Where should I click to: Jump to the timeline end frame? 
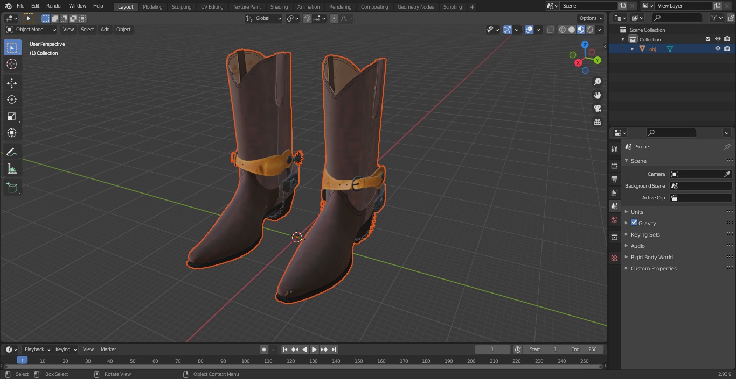click(334, 349)
